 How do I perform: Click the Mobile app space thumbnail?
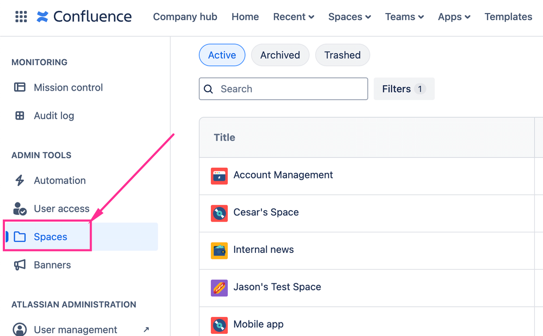219,325
